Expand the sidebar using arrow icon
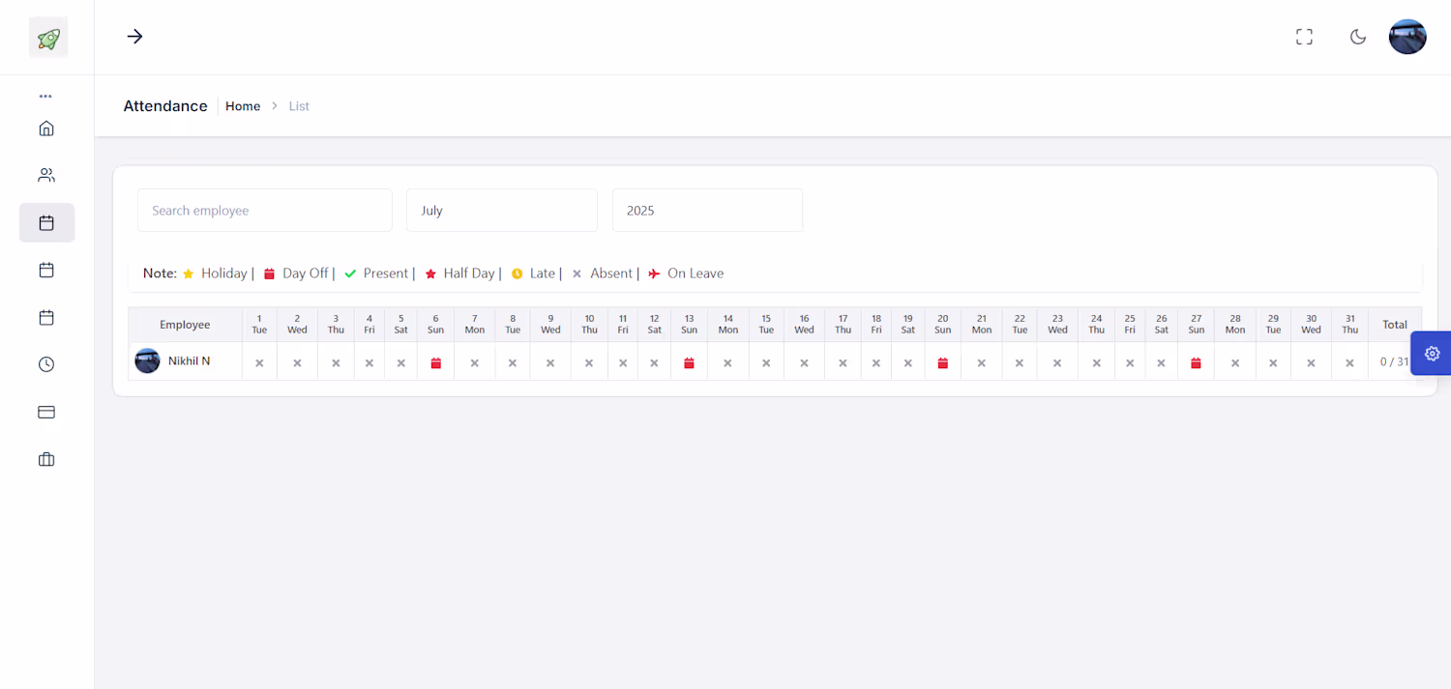This screenshot has height=689, width=1451. (x=134, y=37)
